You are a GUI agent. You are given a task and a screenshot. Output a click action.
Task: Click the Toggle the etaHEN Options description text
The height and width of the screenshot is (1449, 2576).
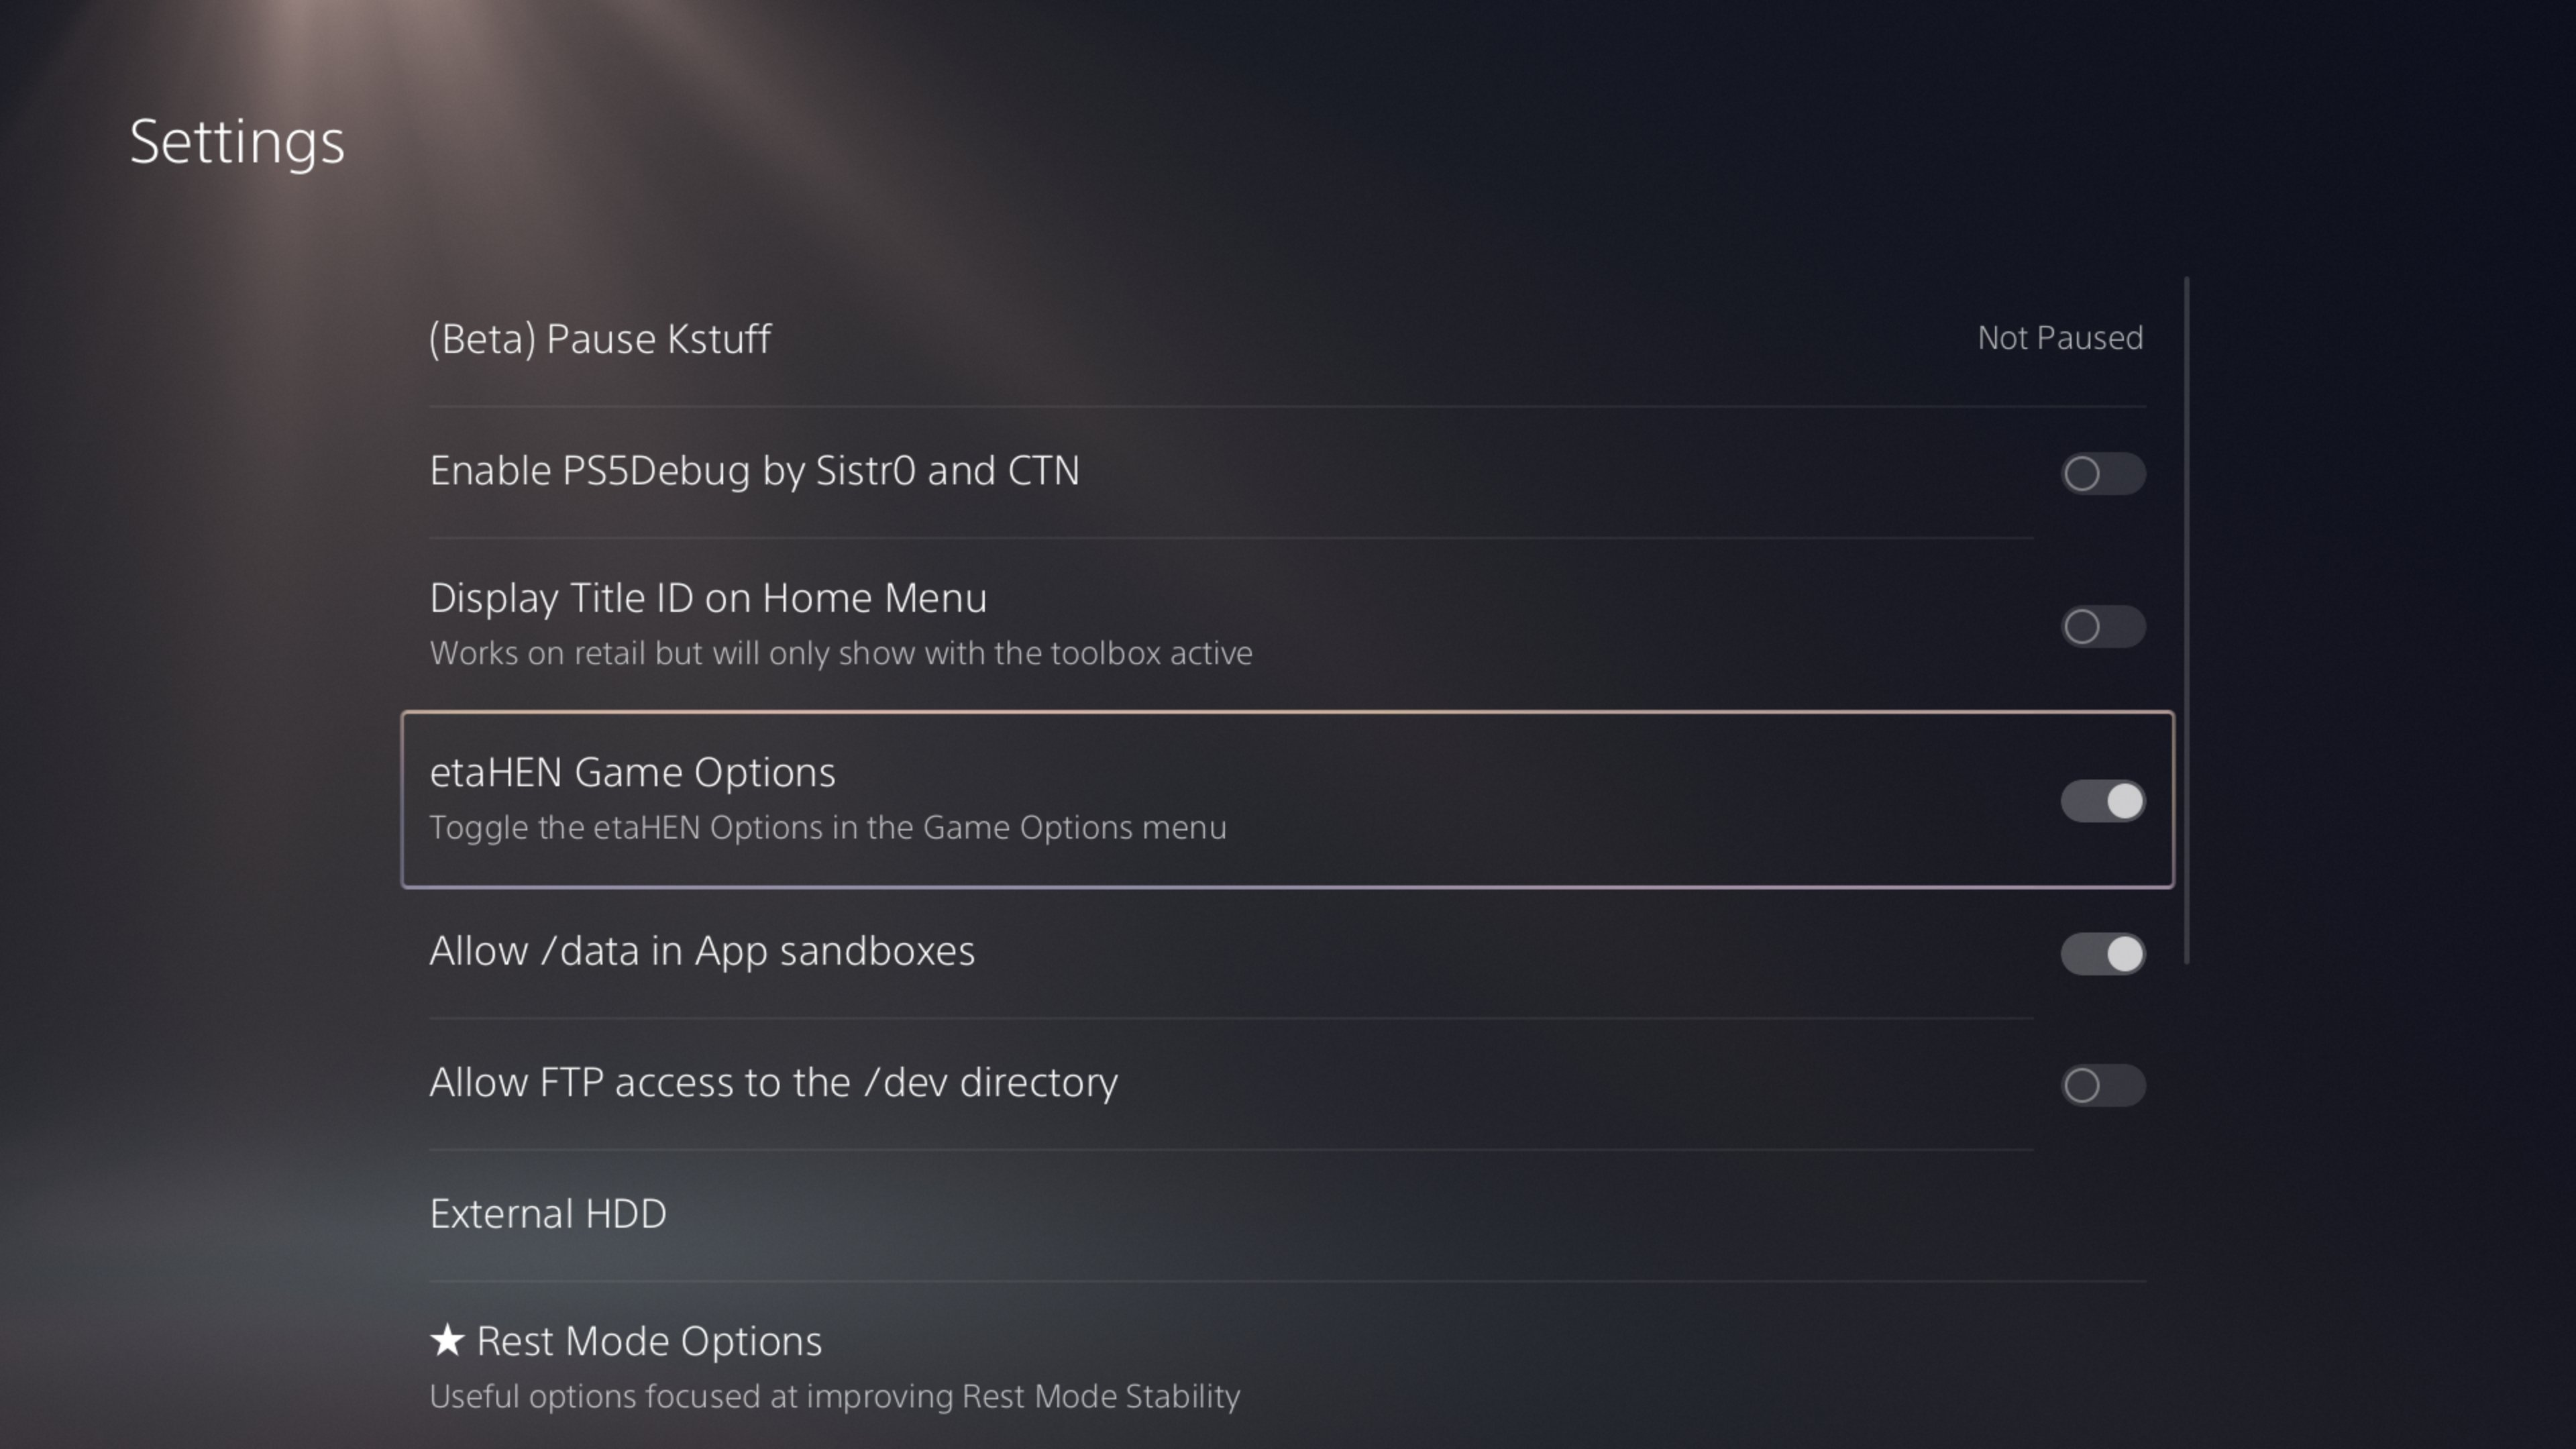827,828
